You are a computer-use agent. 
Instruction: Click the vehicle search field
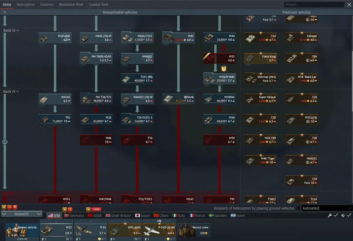(314, 5)
